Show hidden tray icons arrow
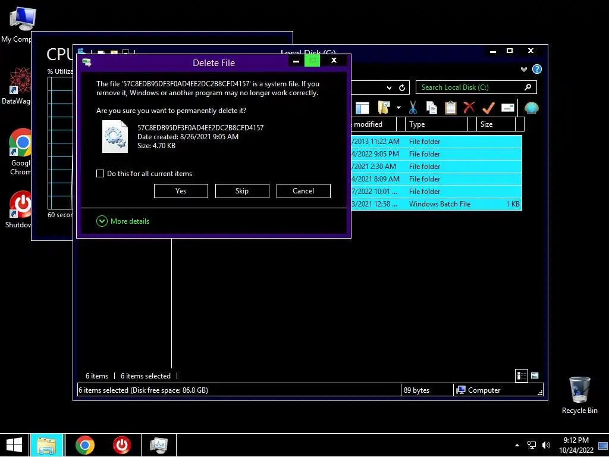Image resolution: width=609 pixels, height=457 pixels. click(517, 445)
